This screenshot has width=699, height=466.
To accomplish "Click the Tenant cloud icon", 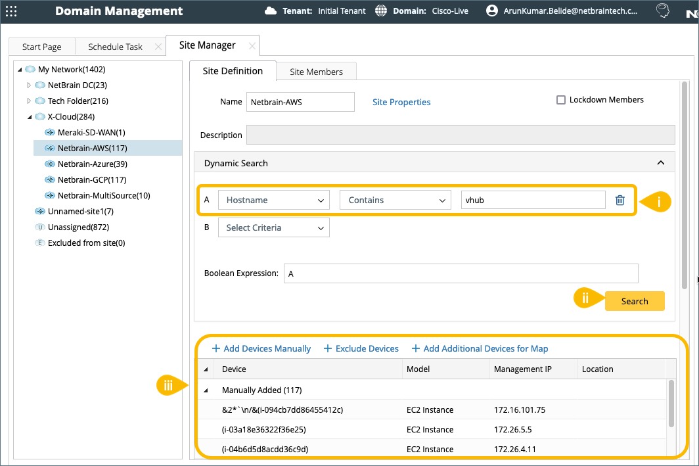I will pyautogui.click(x=270, y=11).
